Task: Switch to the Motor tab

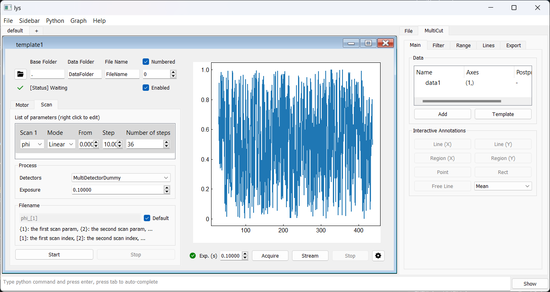Action: pos(22,105)
